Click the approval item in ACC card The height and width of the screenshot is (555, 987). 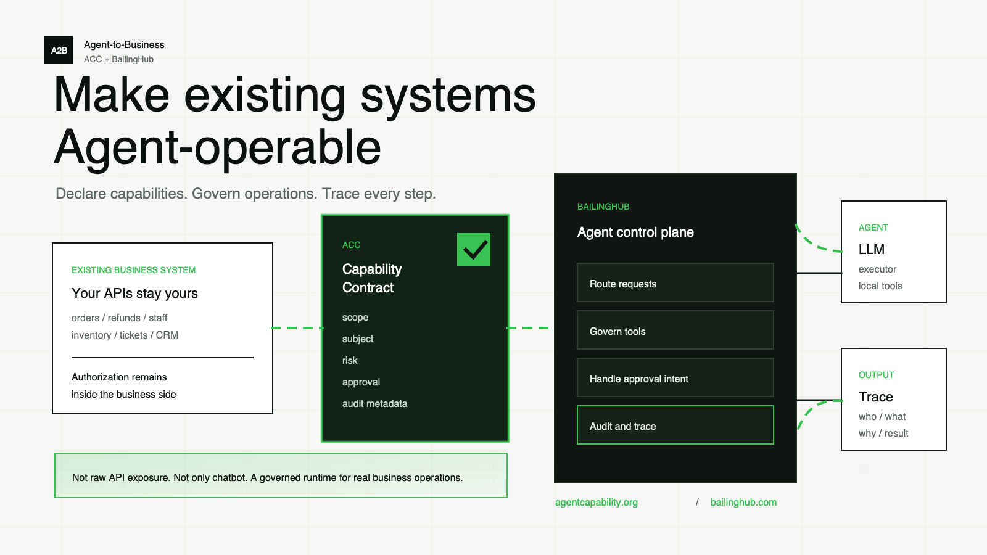361,382
